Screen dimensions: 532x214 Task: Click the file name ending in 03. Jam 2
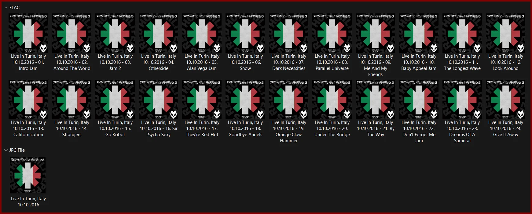[115, 62]
